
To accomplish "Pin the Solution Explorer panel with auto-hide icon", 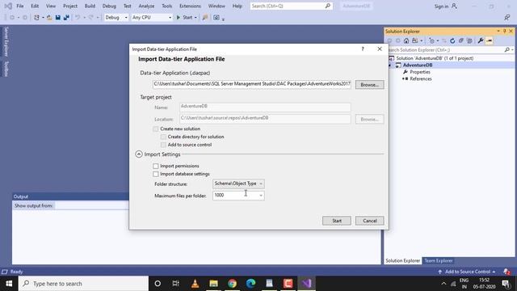I will (x=504, y=31).
